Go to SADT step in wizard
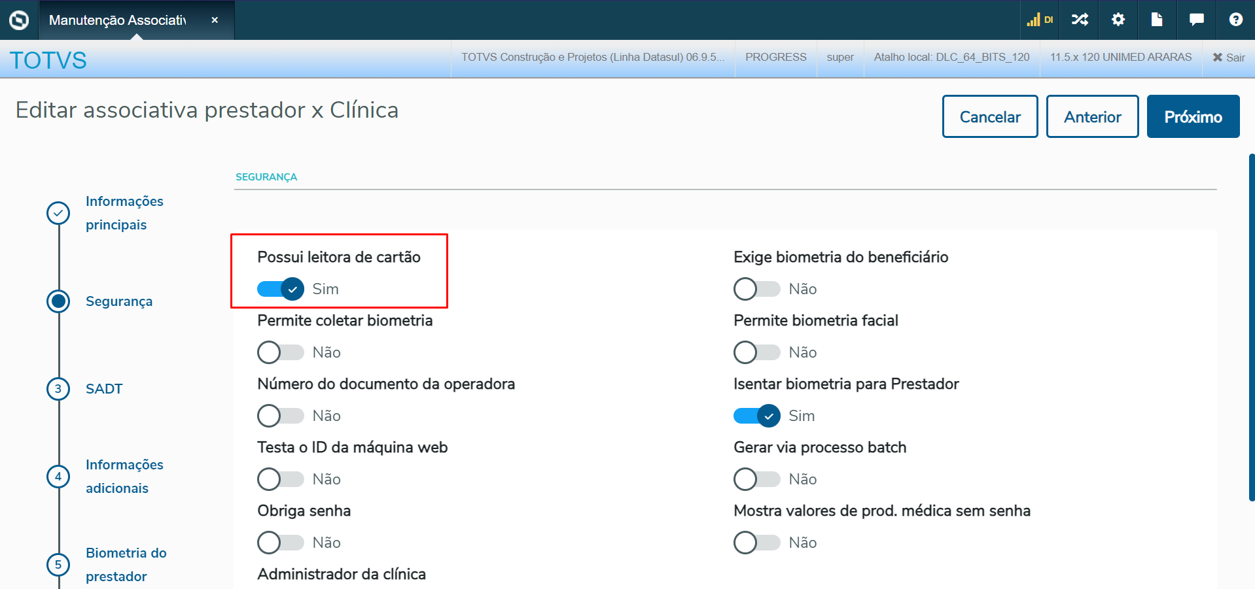This screenshot has width=1255, height=589. pyautogui.click(x=104, y=389)
